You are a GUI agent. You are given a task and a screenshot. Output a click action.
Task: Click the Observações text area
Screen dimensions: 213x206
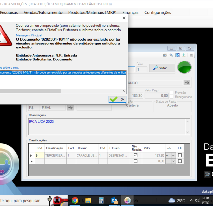pyautogui.click(x=107, y=127)
